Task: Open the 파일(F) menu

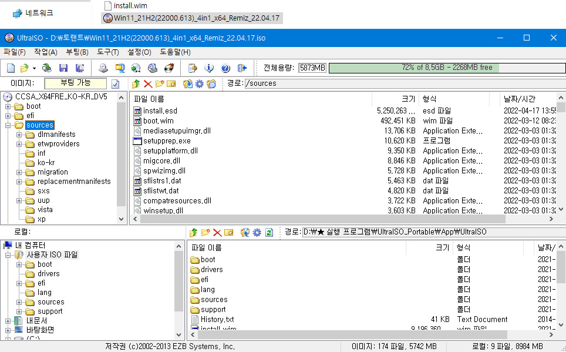Action: [15, 52]
